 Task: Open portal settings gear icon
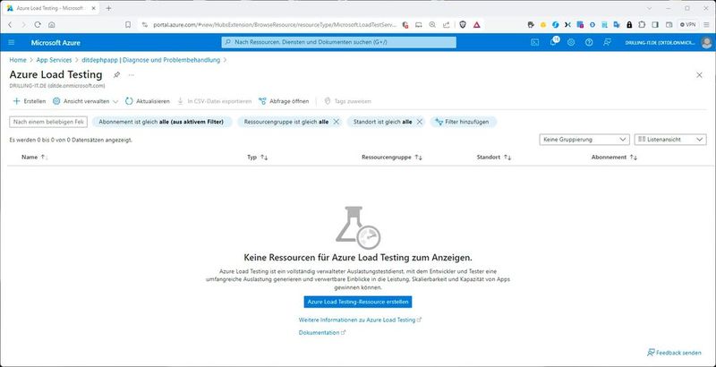571,42
